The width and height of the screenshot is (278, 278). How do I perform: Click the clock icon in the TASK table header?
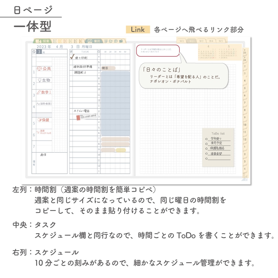tap(99, 51)
